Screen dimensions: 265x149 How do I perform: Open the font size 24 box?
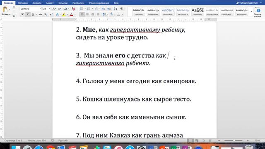pyautogui.click(x=46, y=9)
